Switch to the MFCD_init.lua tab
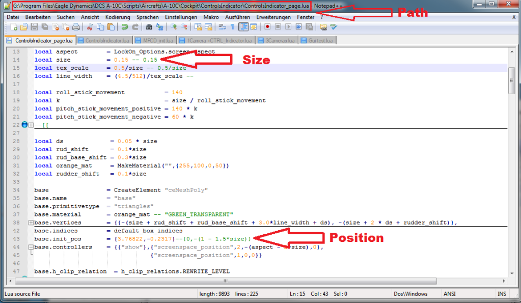The height and width of the screenshot is (303, 521). [x=155, y=40]
